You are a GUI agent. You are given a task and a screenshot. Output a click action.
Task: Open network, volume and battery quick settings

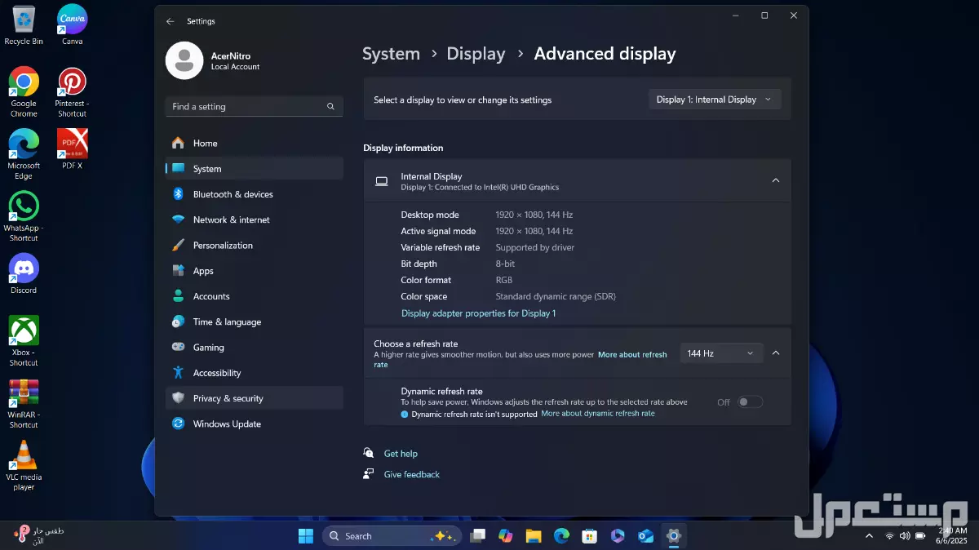905,536
